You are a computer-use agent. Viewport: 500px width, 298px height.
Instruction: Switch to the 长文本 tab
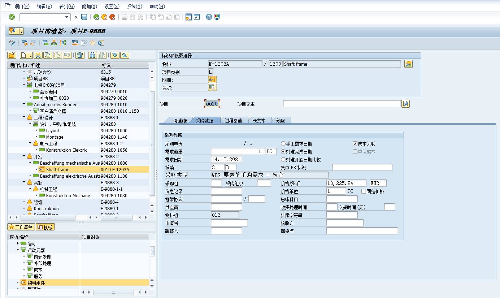[x=260, y=120]
